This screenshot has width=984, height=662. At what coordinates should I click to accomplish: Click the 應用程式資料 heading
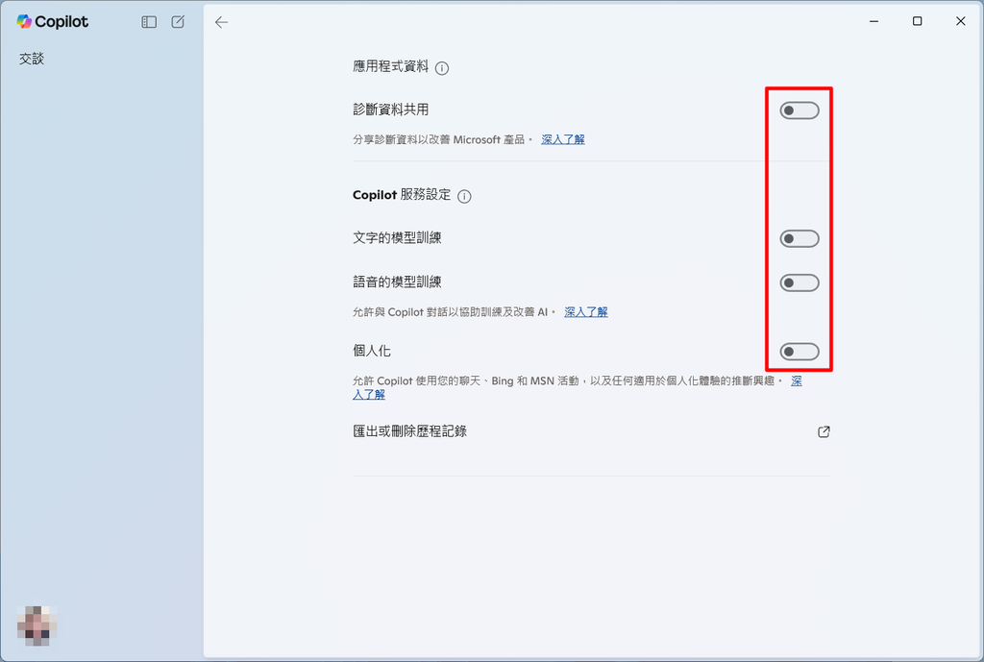tap(390, 66)
